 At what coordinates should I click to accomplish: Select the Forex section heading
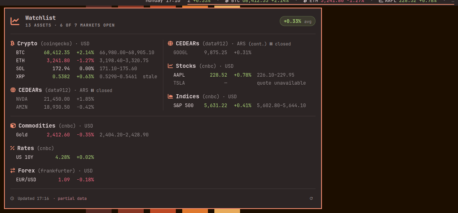[x=26, y=171]
